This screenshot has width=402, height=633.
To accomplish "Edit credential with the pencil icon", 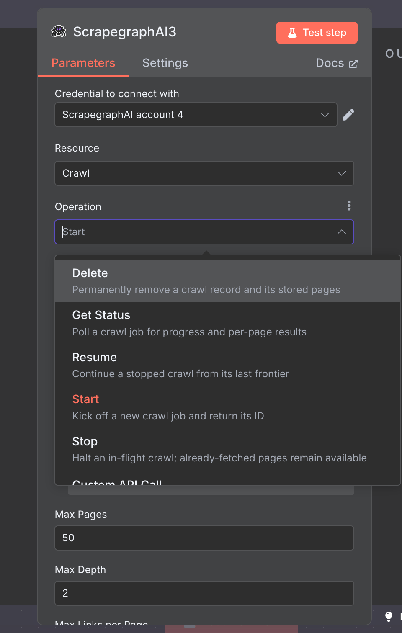I will (348, 115).
